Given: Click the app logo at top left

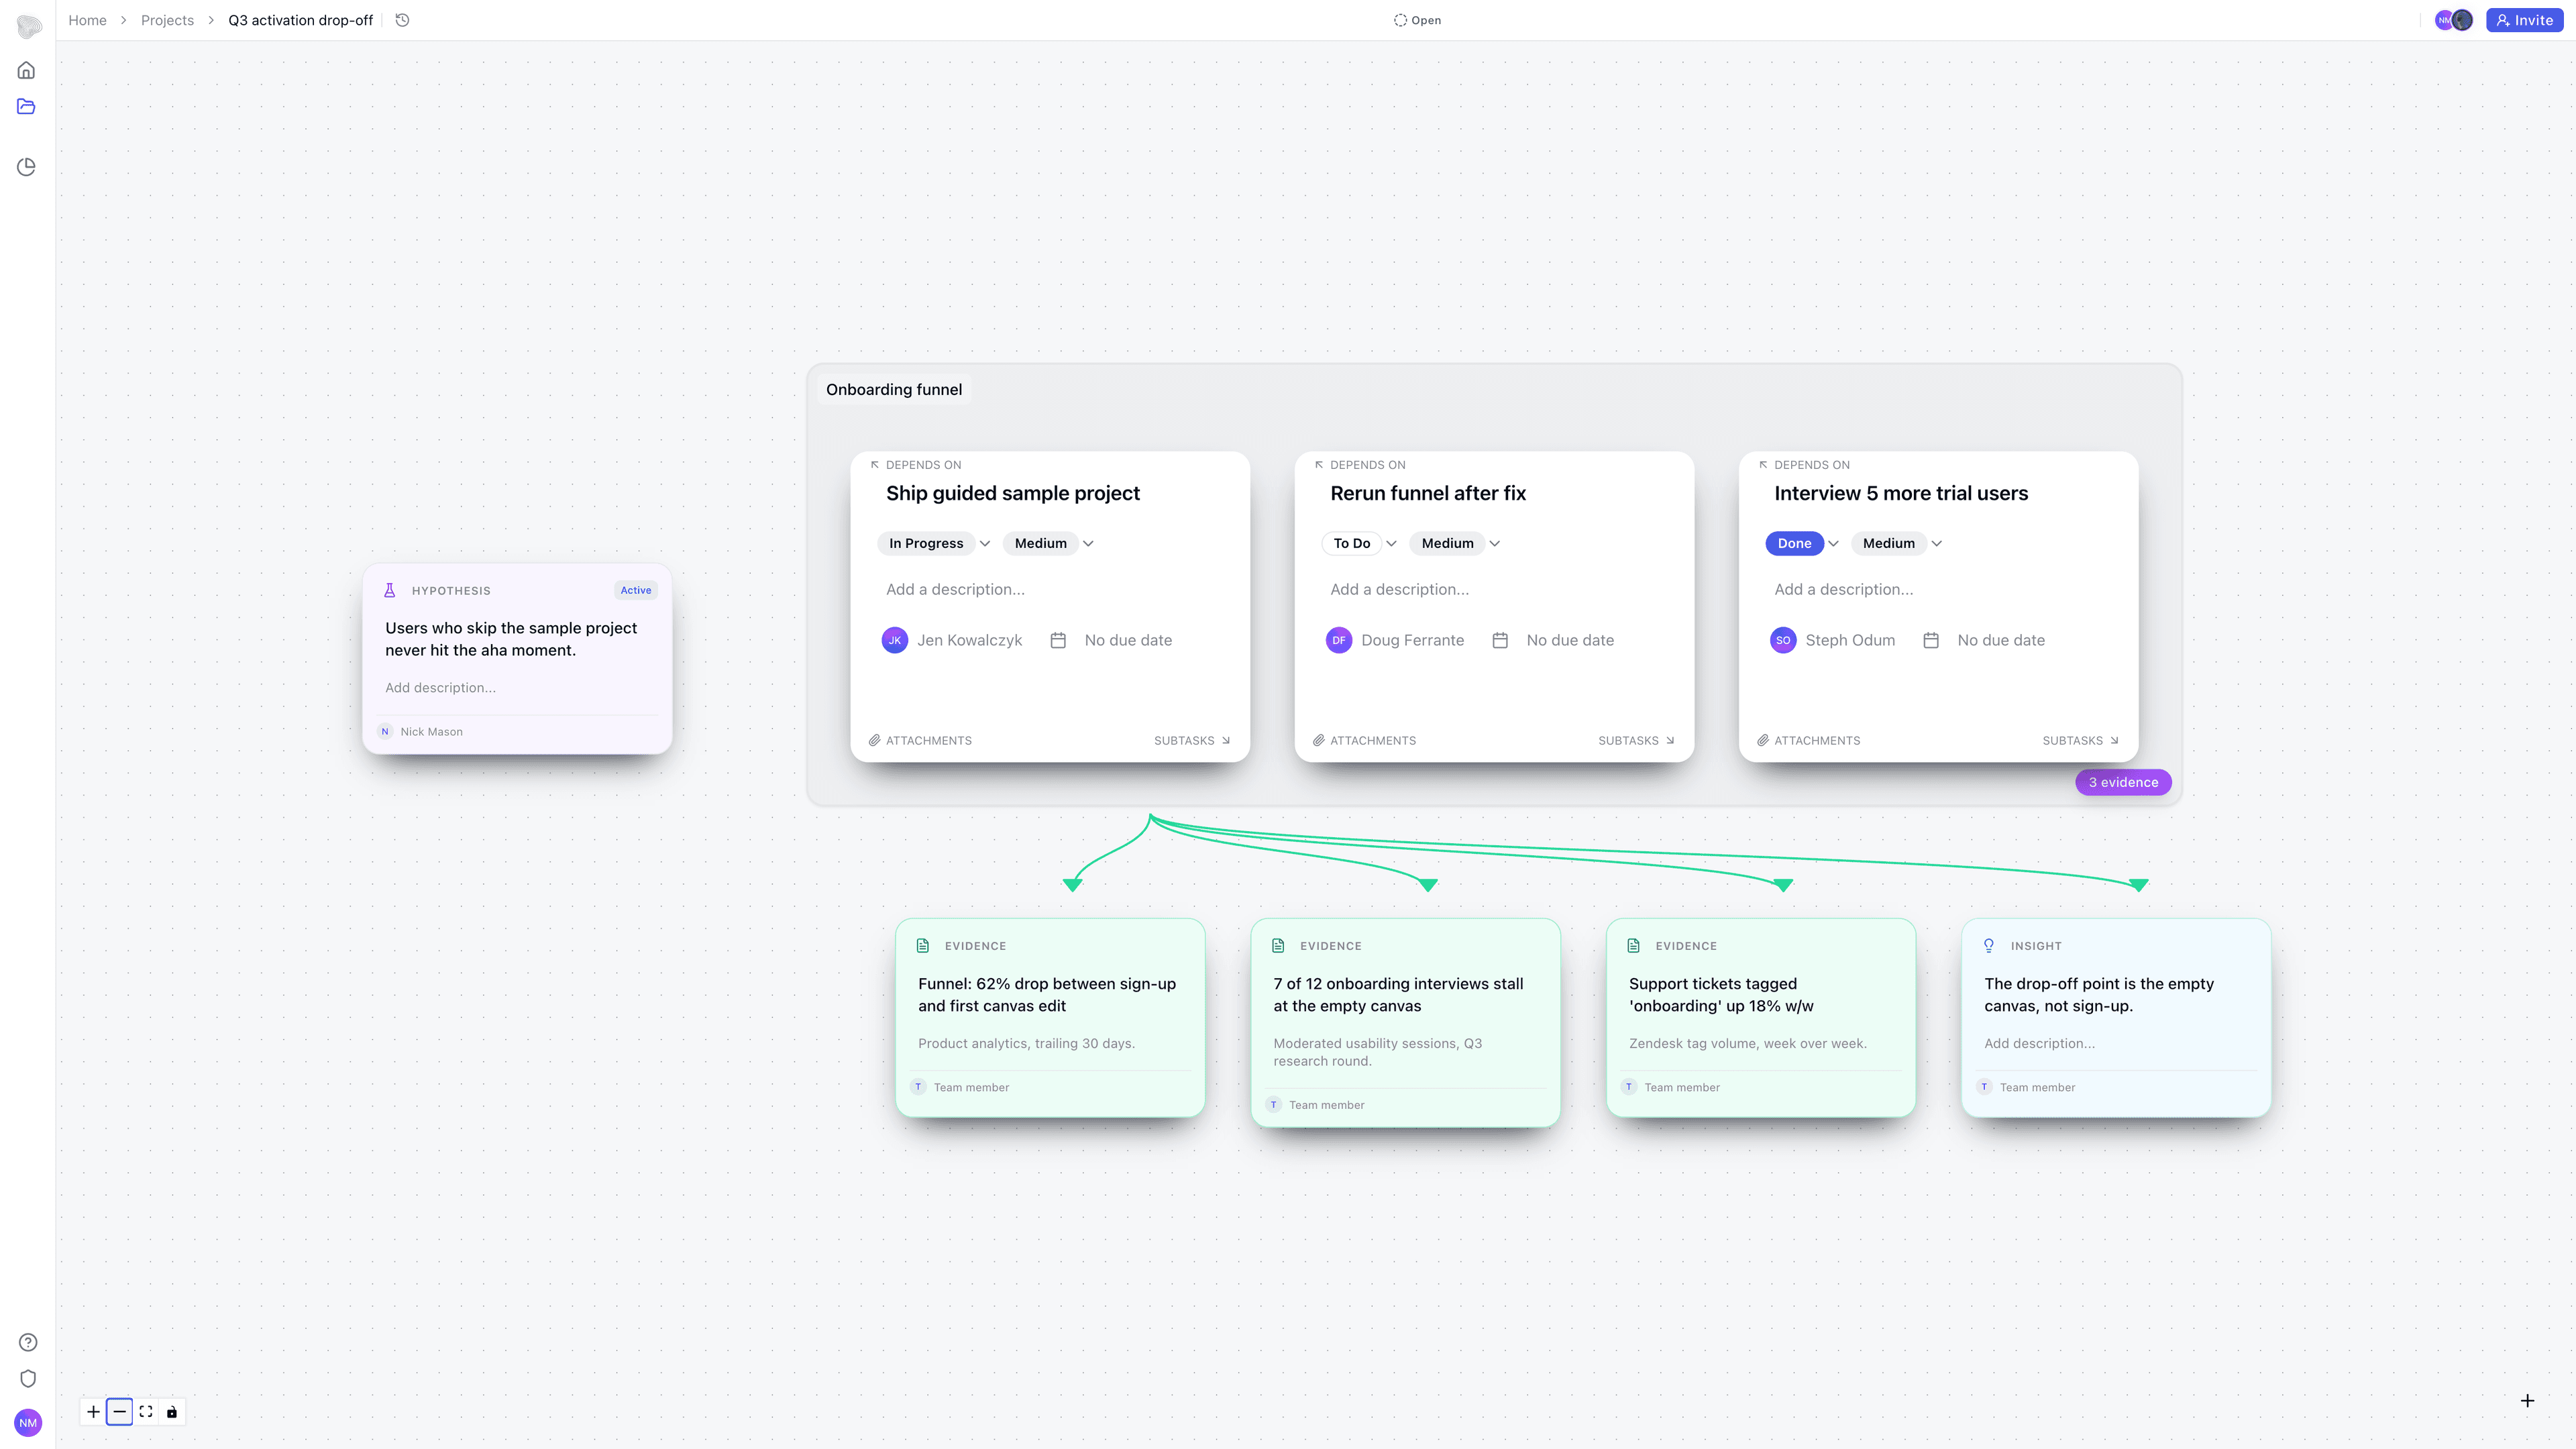Looking at the screenshot, I should click(x=29, y=26).
